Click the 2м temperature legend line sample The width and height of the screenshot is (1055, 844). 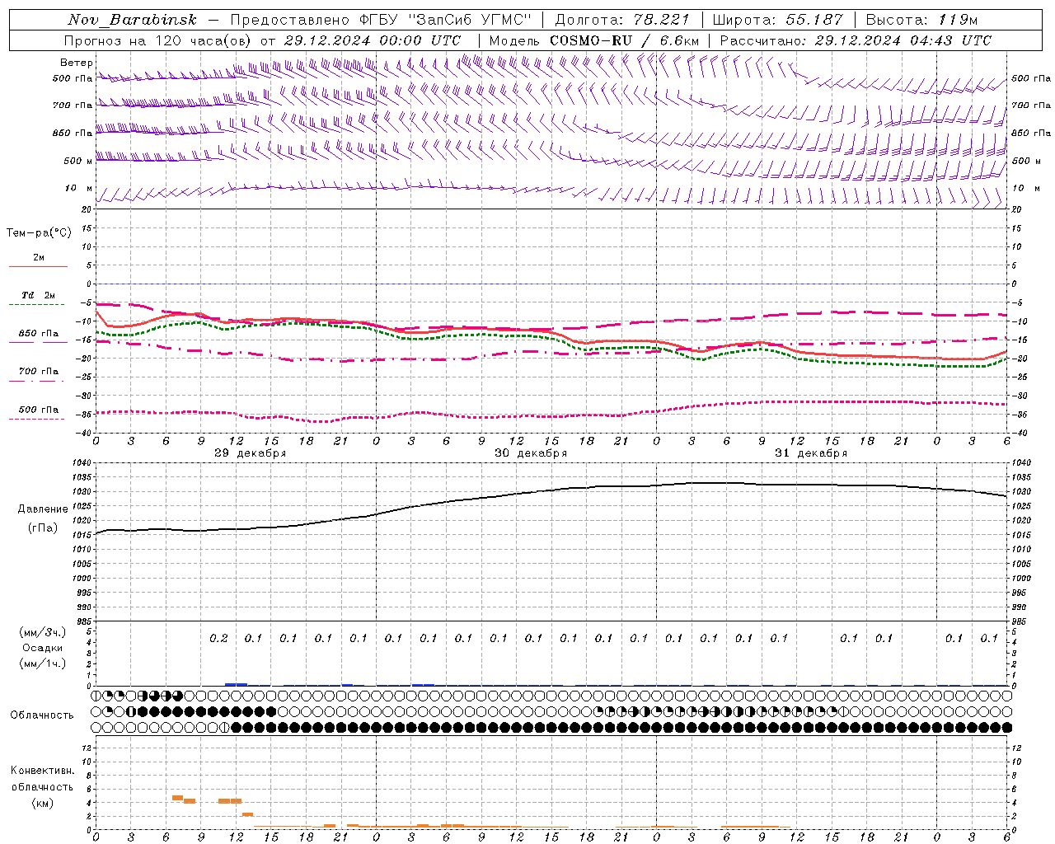coord(38,267)
